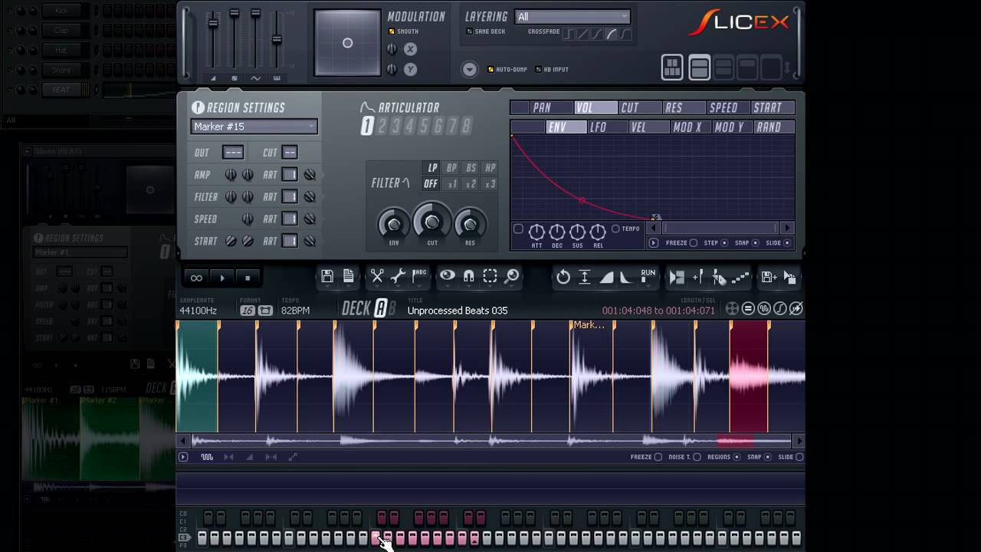The height and width of the screenshot is (552, 981).
Task: Click the magnifier zoom icon
Action: tap(511, 277)
